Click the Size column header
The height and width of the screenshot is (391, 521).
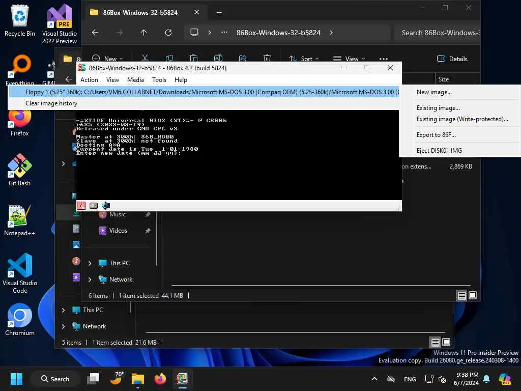444,79
